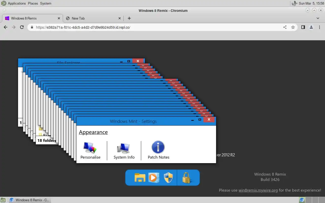Minimize the Windows Mint - Settings window
This screenshot has height=203, width=325.
[x=192, y=120]
